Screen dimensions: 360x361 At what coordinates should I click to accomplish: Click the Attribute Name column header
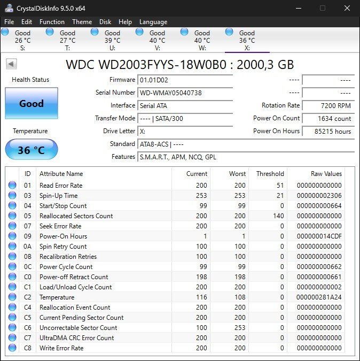tap(61, 174)
